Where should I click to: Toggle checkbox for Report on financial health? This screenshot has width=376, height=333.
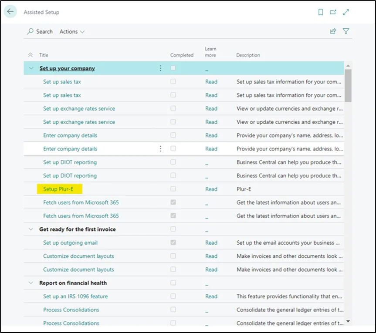[x=173, y=283]
